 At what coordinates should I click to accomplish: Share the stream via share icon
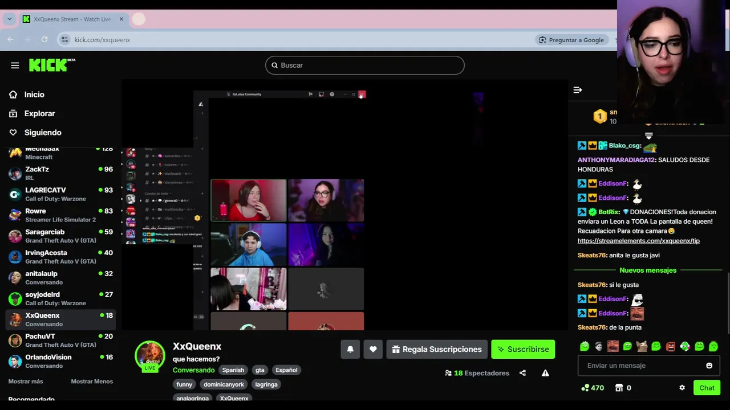(522, 373)
